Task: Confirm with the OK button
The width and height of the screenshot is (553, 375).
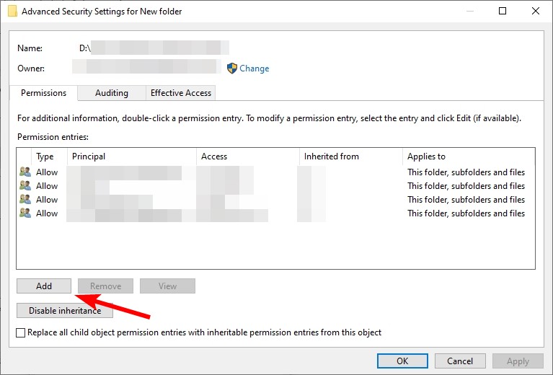Action: (x=402, y=361)
